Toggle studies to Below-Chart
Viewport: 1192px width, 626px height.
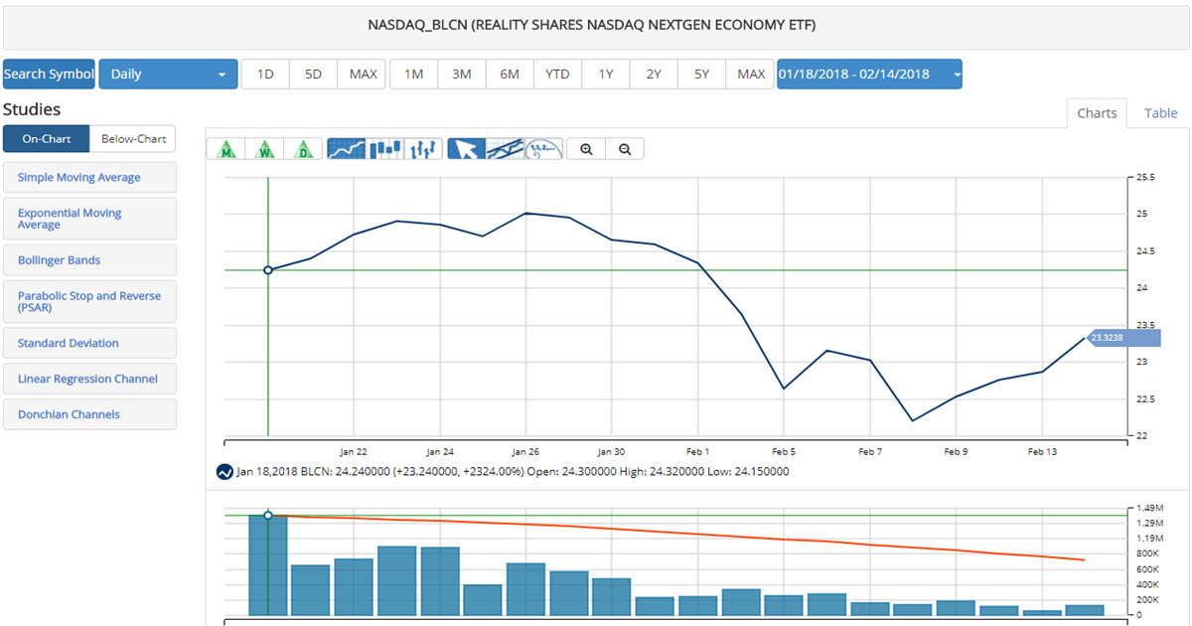click(133, 139)
